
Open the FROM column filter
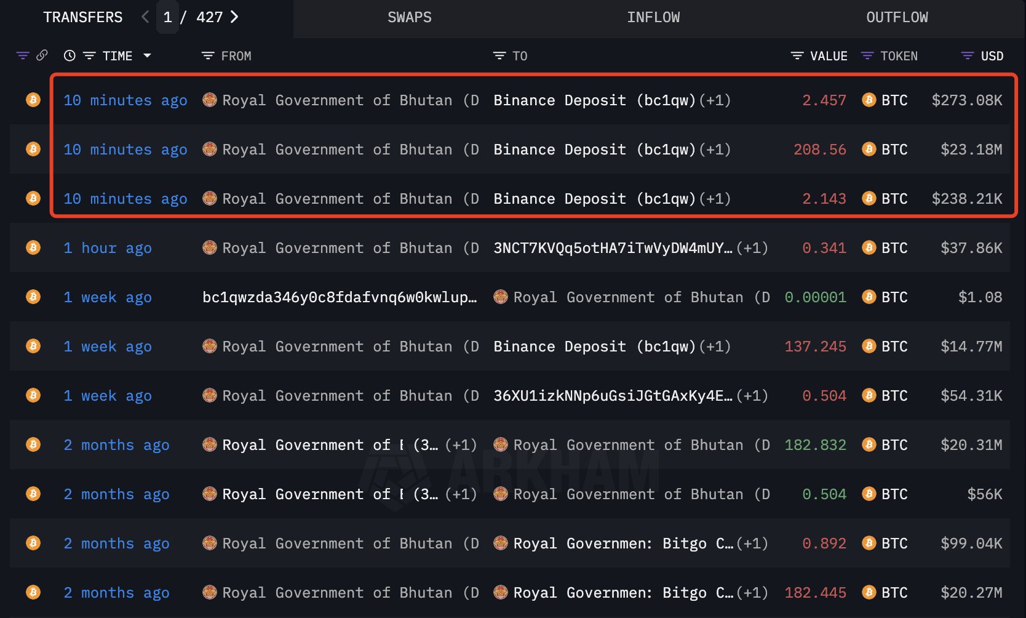pyautogui.click(x=208, y=56)
